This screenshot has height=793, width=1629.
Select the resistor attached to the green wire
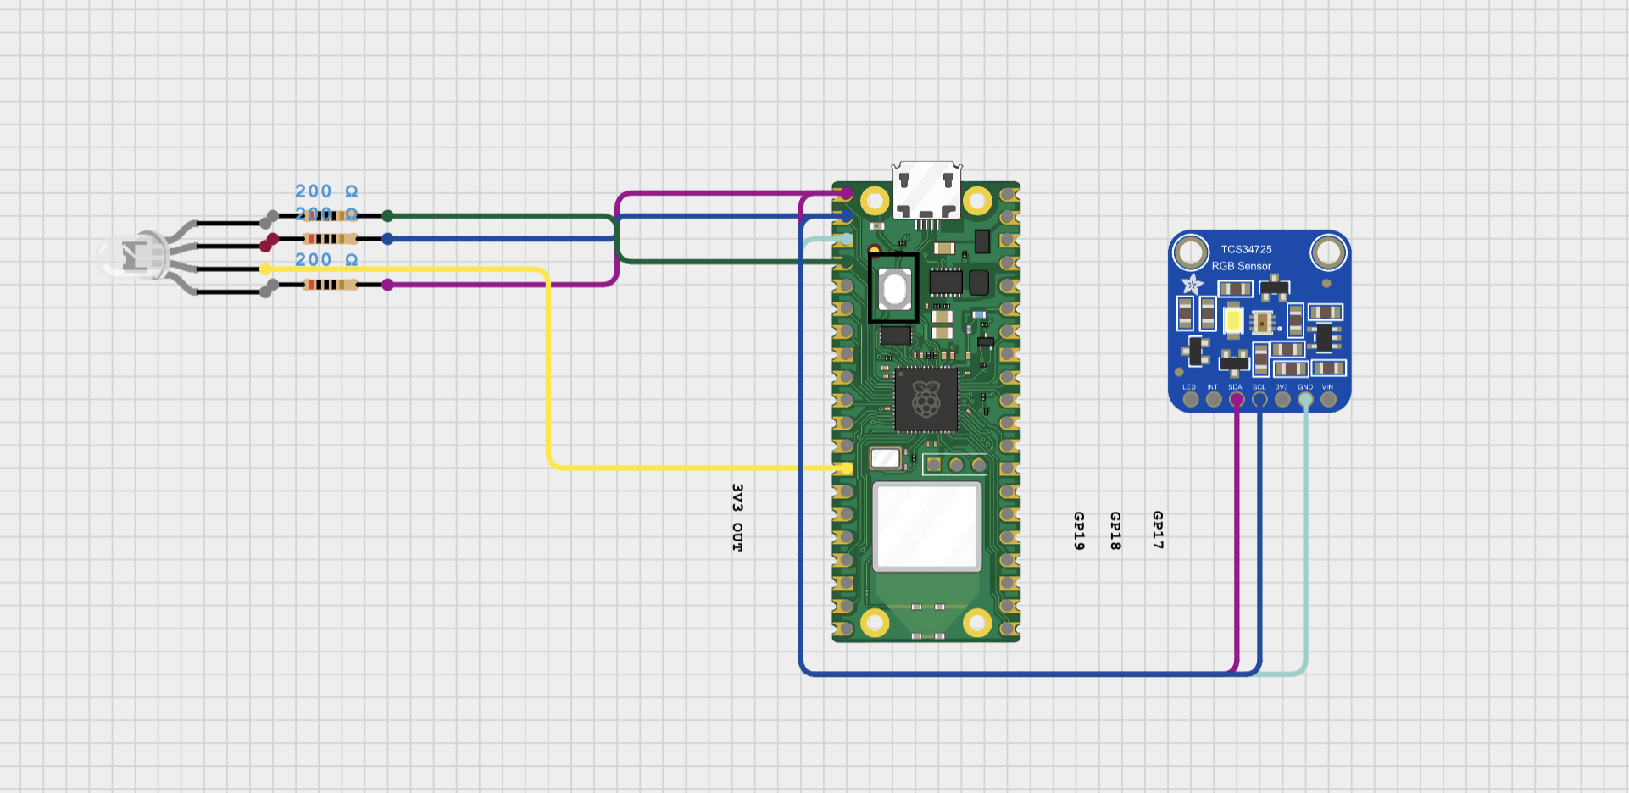pyautogui.click(x=329, y=216)
